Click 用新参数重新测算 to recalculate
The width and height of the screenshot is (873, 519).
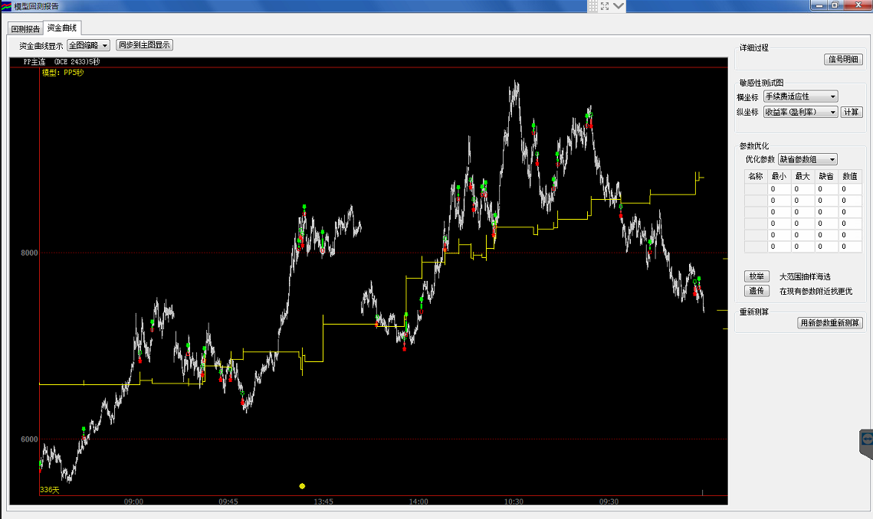tap(830, 323)
